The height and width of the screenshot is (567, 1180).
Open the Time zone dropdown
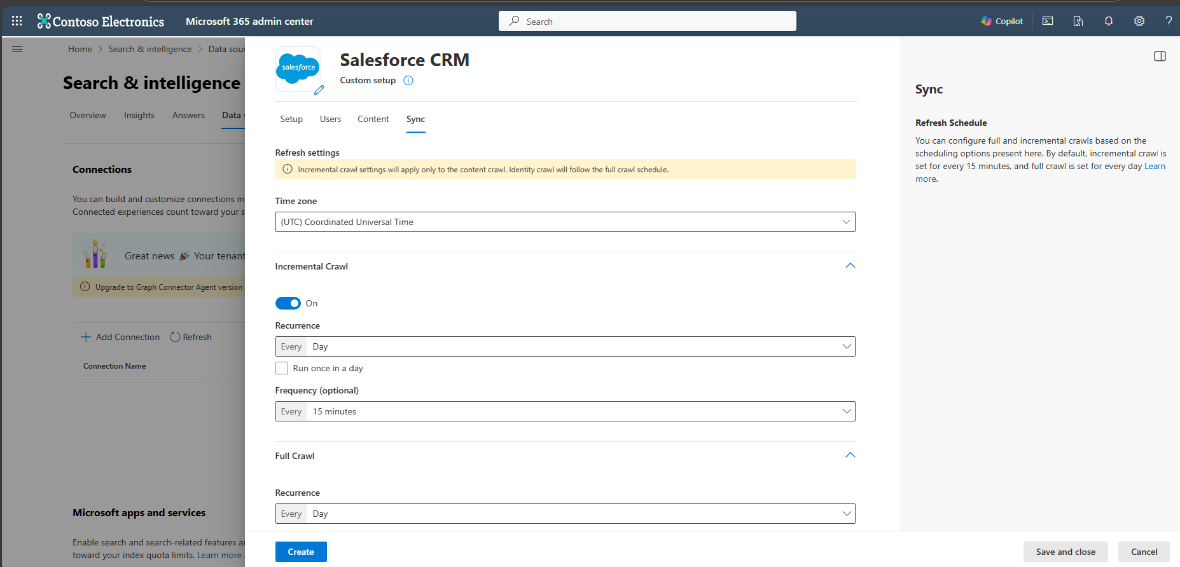pos(565,222)
